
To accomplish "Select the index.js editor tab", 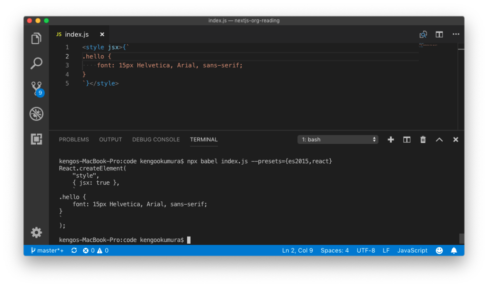I will (x=80, y=35).
